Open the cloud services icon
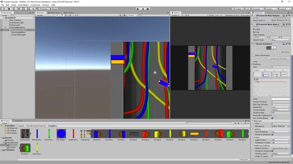 click(248, 9)
